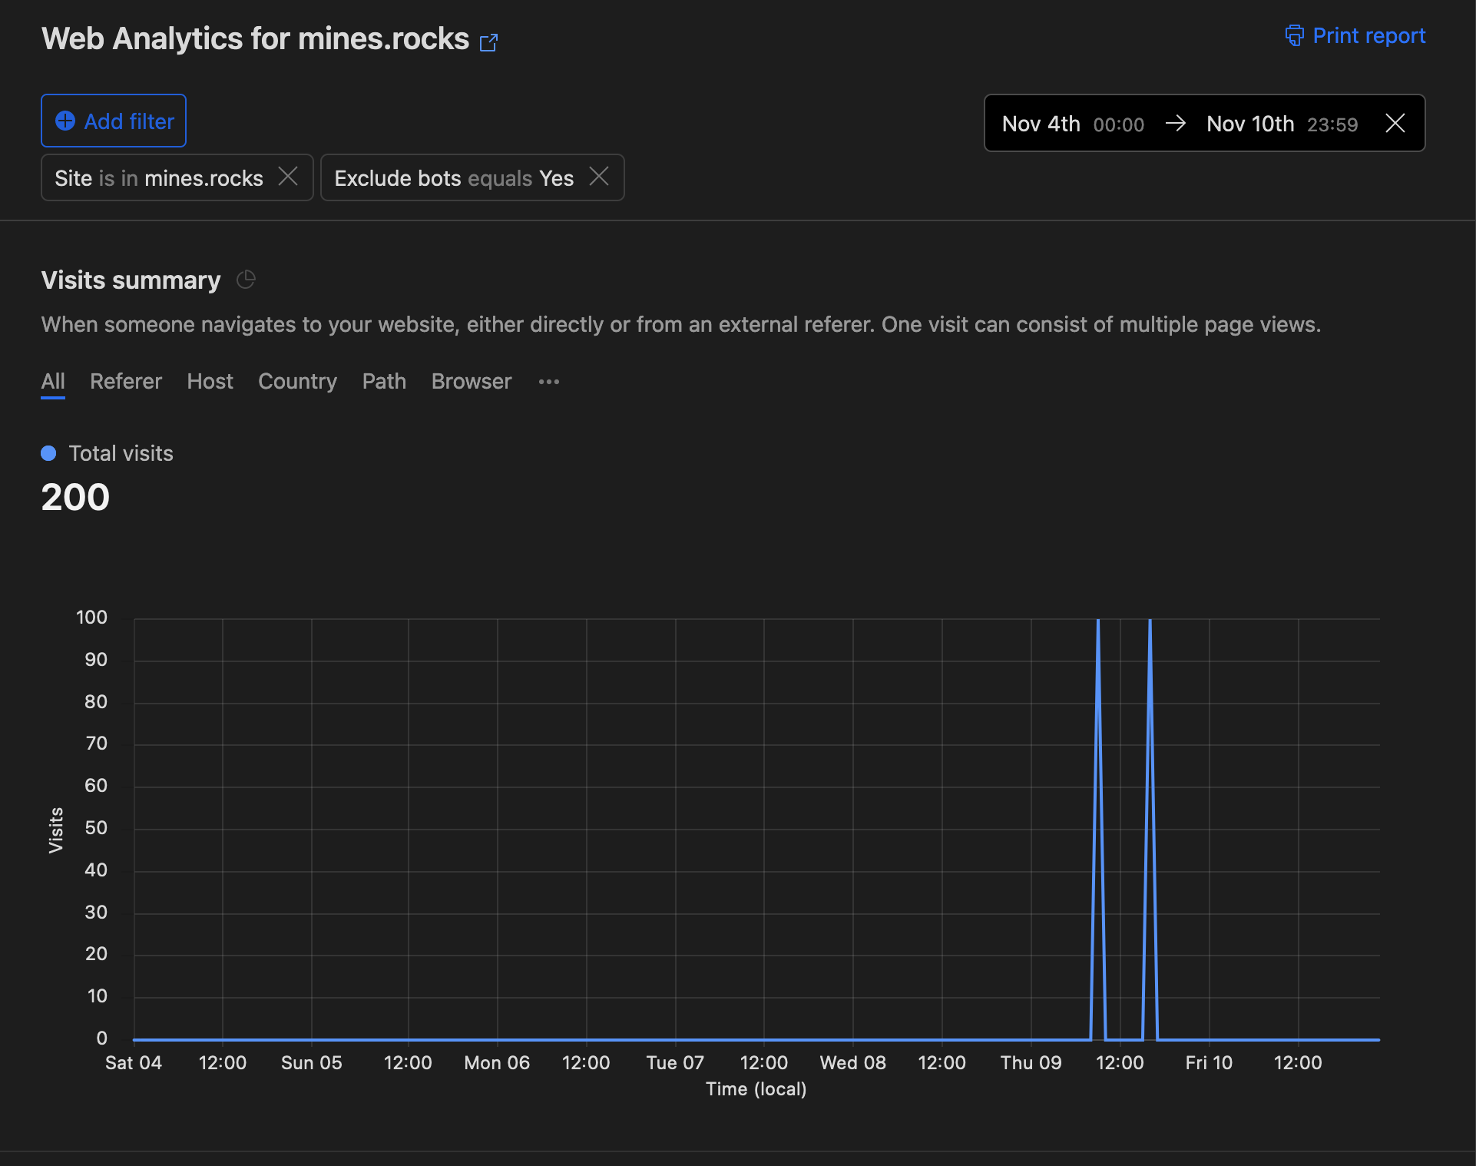The width and height of the screenshot is (1476, 1166).
Task: Click the plus icon in Add filter
Action: pyautogui.click(x=65, y=121)
